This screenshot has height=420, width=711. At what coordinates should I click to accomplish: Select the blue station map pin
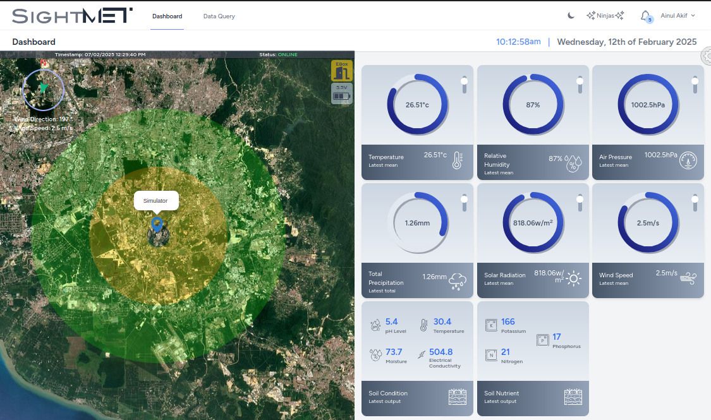coord(157,224)
